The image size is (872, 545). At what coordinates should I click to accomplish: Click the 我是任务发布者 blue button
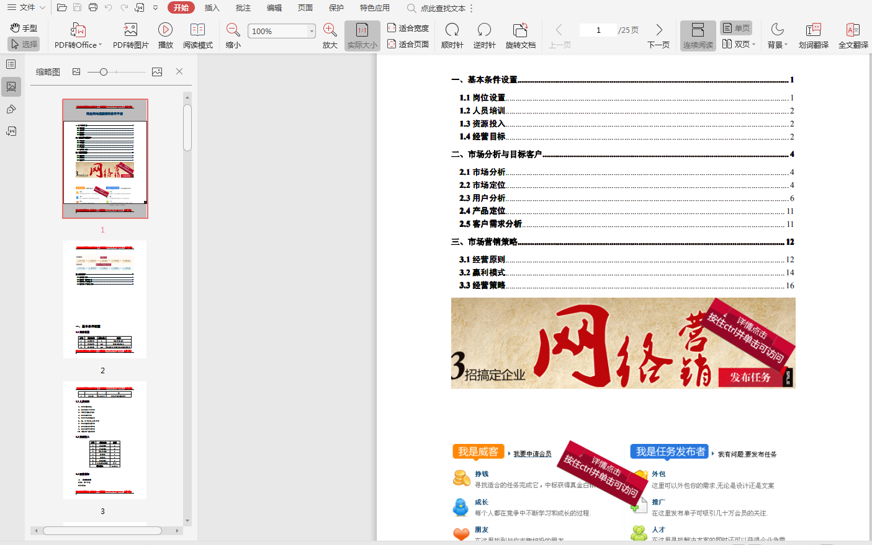point(670,451)
